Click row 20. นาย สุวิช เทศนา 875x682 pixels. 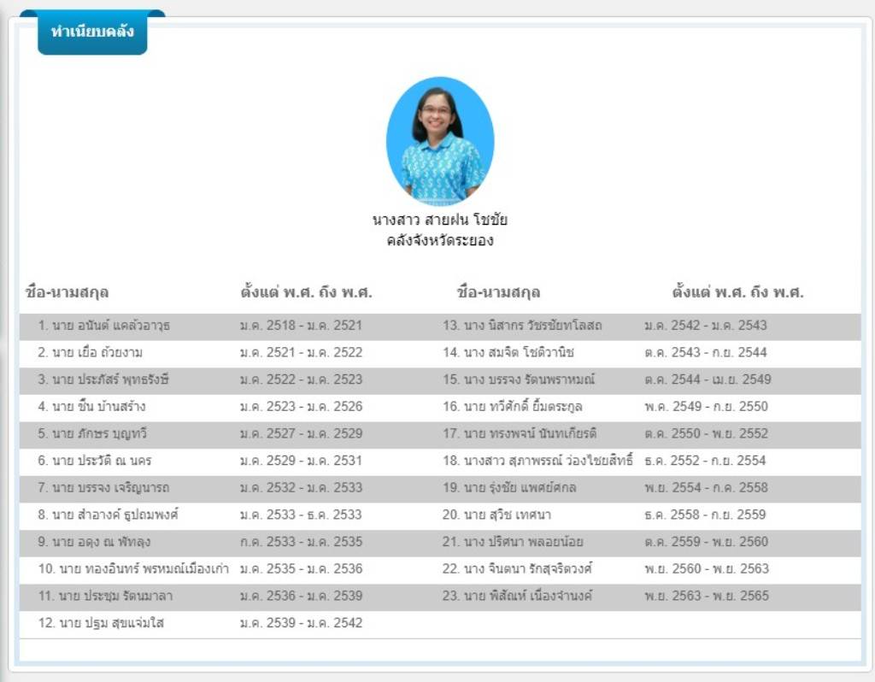(496, 514)
